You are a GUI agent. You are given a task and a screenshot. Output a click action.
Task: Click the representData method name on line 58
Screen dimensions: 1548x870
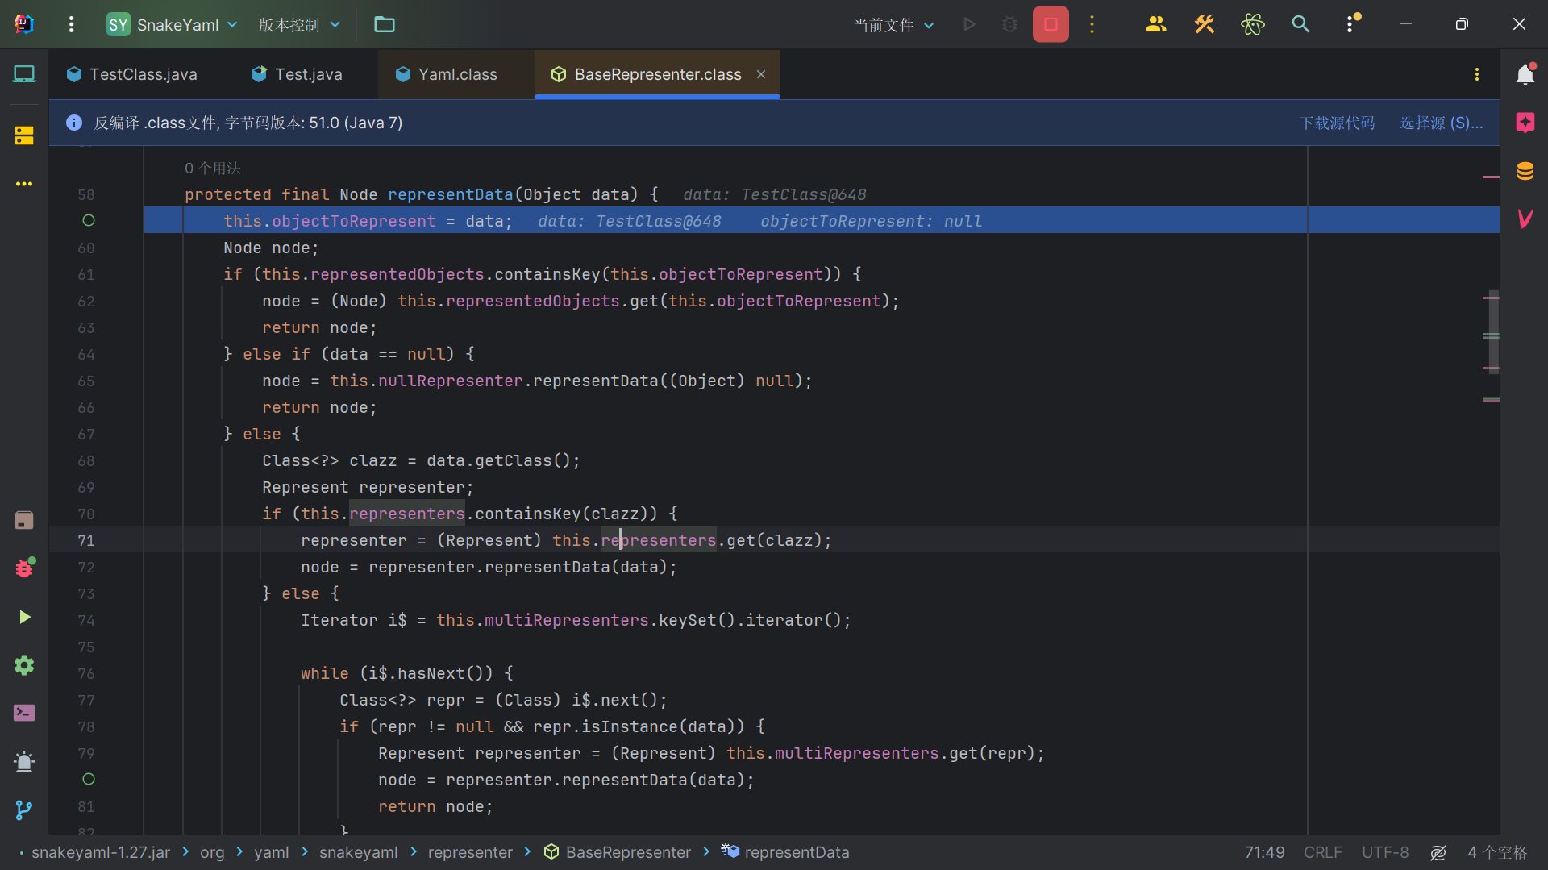450,194
